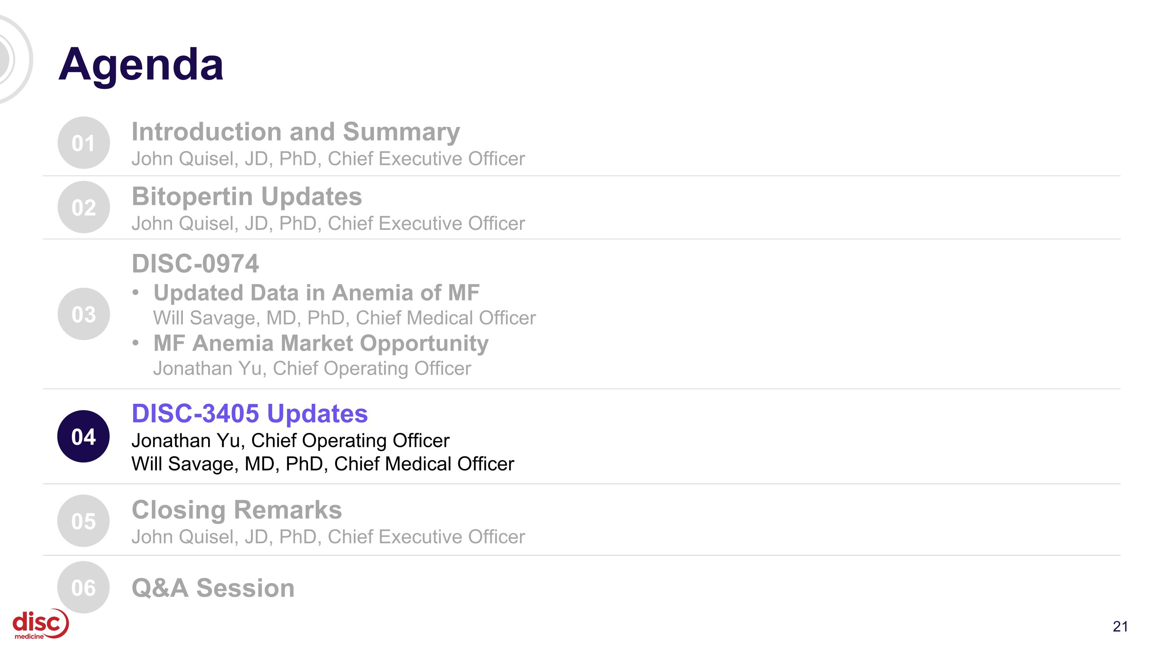The image size is (1165, 655).
Task: Select the Introduction and Summary heading
Action: [x=295, y=132]
